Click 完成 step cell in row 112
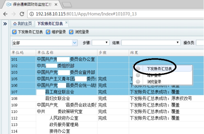The image size is (204, 134). click(x=113, y=118)
